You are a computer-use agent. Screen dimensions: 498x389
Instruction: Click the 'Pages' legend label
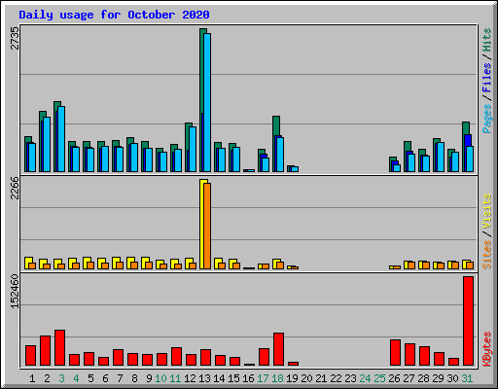coord(487,119)
